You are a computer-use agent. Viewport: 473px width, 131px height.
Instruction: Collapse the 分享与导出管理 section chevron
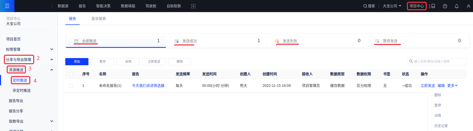click(x=52, y=60)
